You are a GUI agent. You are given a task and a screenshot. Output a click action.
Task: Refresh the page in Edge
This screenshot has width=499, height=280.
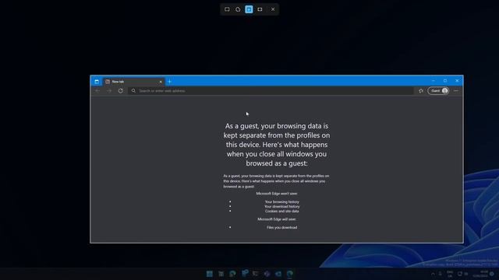pyautogui.click(x=121, y=91)
